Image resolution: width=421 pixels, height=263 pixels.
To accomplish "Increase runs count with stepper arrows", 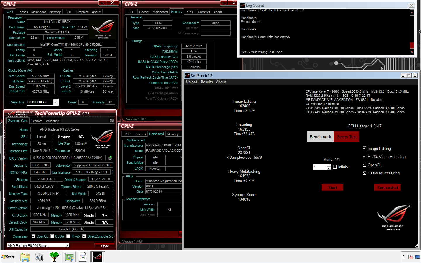I will [329, 165].
